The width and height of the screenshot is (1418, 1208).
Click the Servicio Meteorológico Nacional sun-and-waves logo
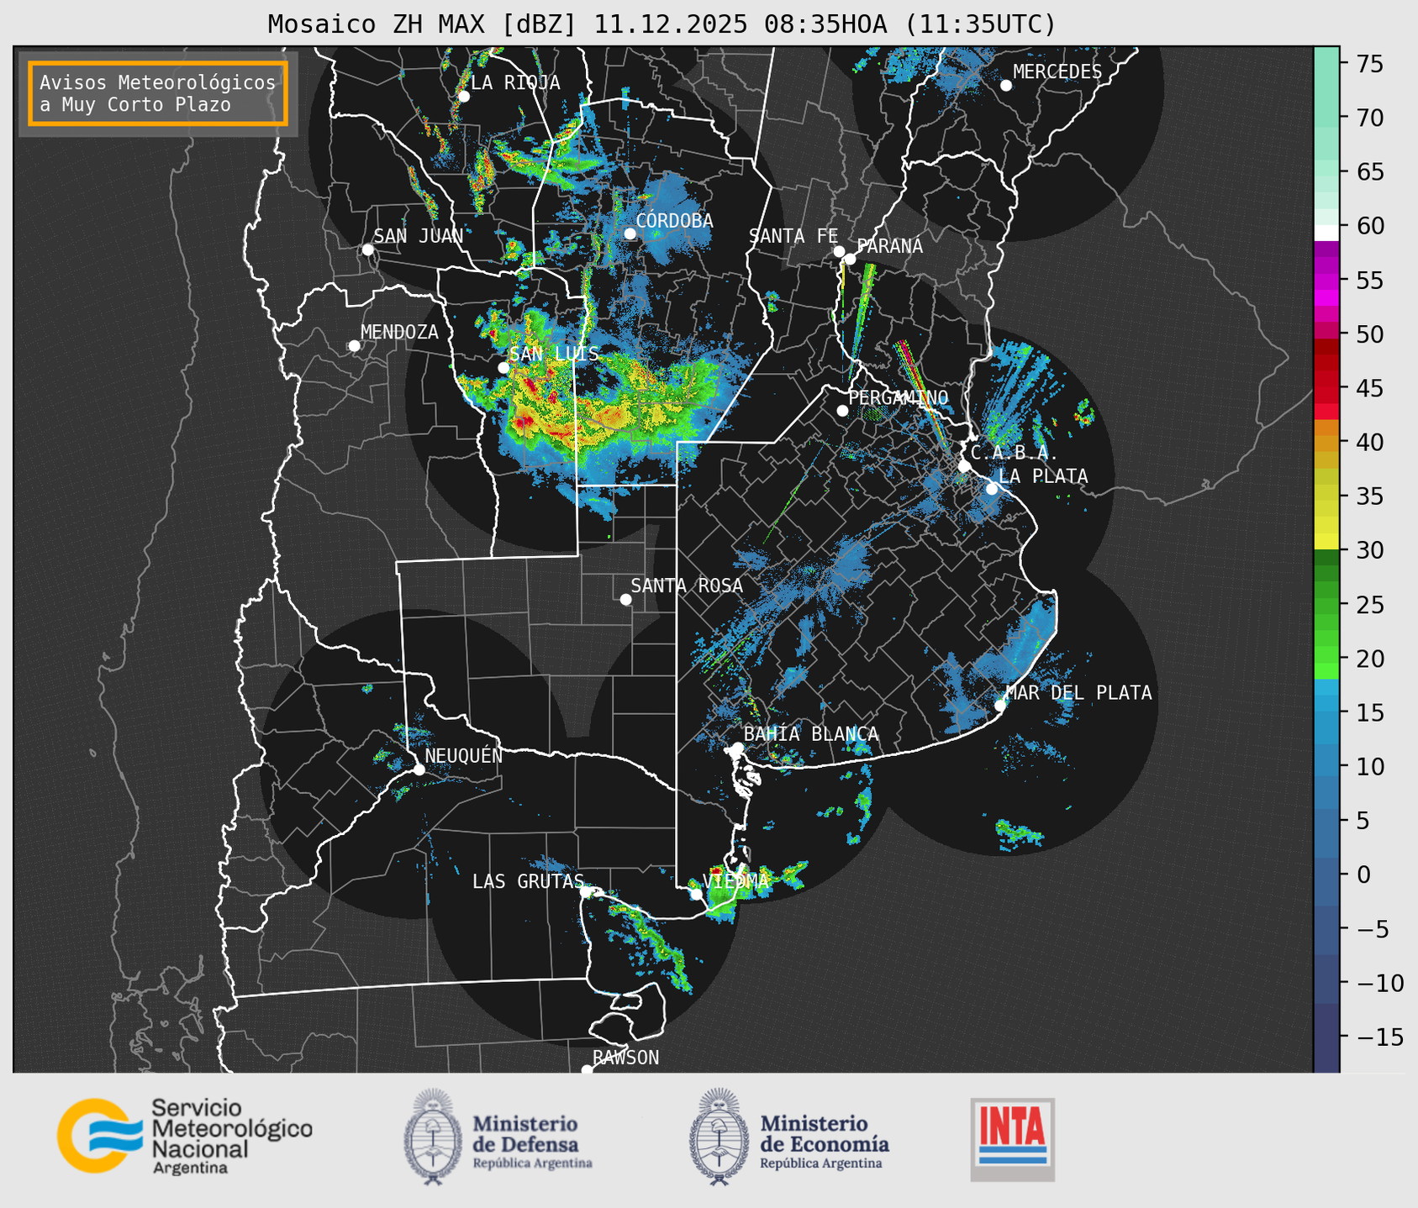(x=98, y=1136)
